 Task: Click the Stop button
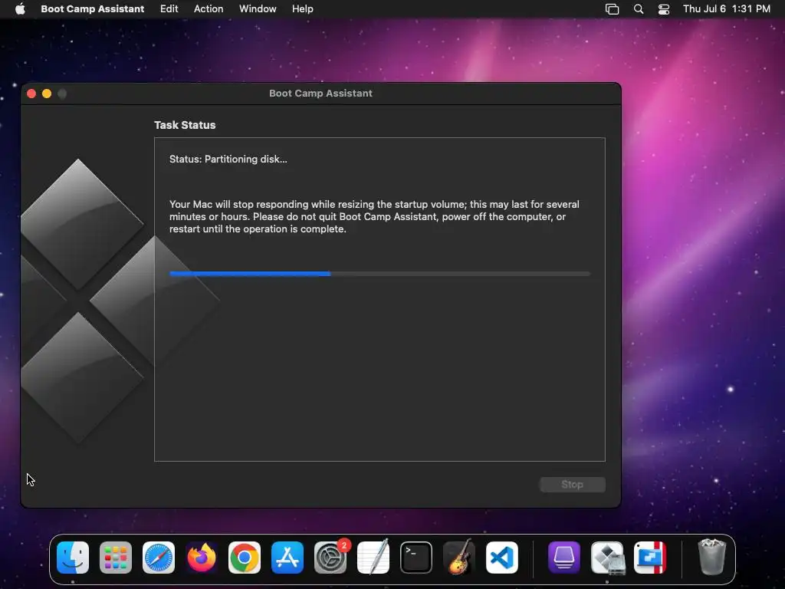[x=572, y=485]
